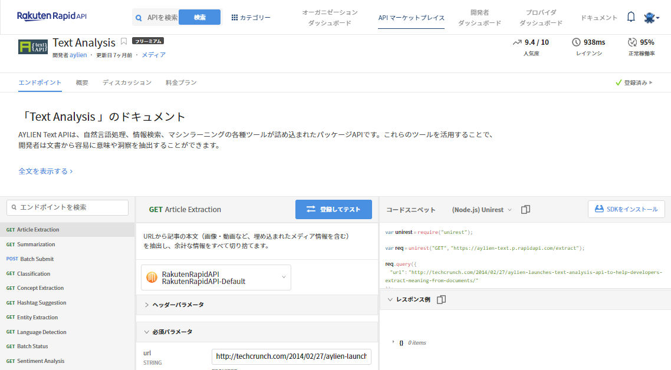The width and height of the screenshot is (671, 370).
Task: Select GET Sentiment Analysis endpoint
Action: point(67,361)
